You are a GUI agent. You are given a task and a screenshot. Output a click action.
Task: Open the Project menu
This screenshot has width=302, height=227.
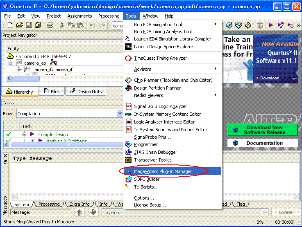[x=54, y=16]
